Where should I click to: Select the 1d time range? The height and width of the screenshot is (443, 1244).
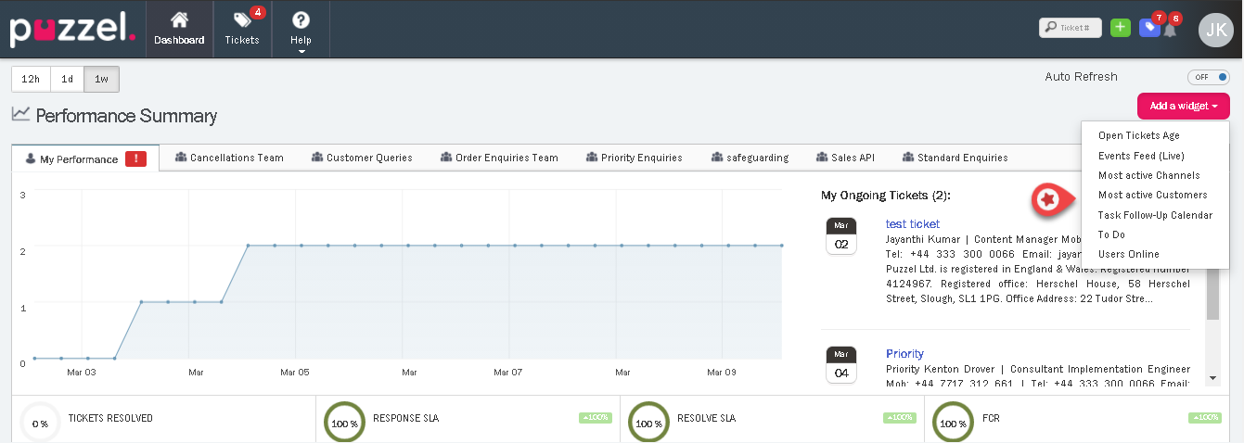67,80
